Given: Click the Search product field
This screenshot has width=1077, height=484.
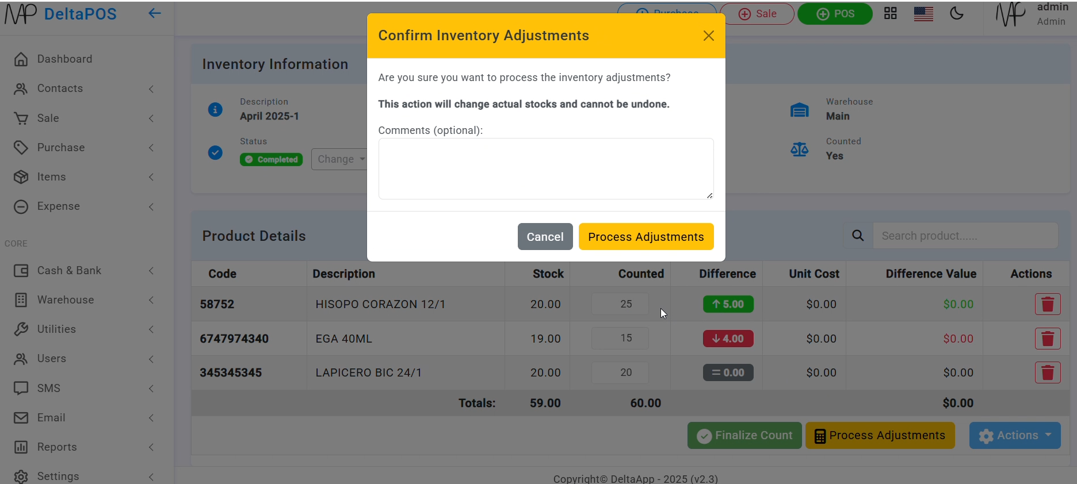Looking at the screenshot, I should pos(965,236).
